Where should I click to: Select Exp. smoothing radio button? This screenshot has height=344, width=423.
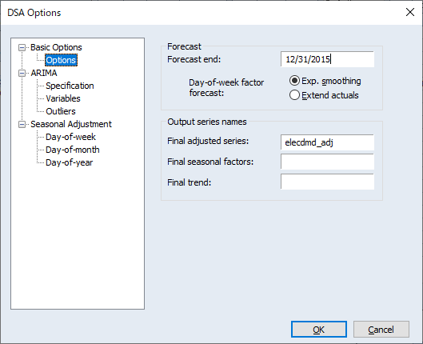click(294, 81)
